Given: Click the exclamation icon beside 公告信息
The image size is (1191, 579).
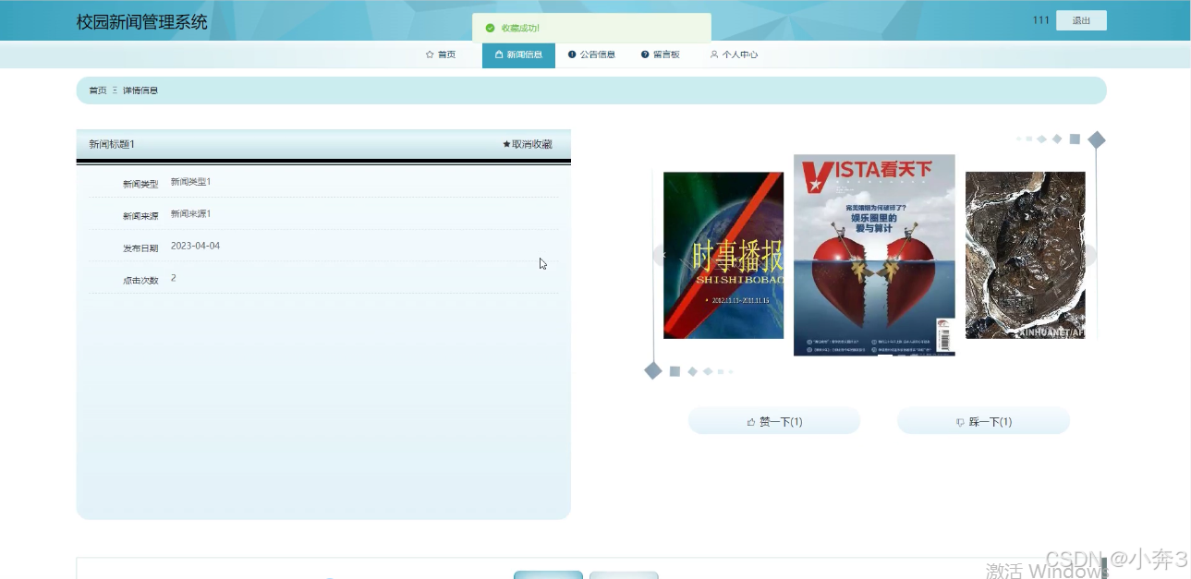Looking at the screenshot, I should click(571, 54).
